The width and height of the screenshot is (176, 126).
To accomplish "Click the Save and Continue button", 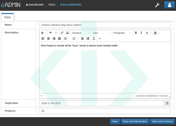I will pos(162,121).
